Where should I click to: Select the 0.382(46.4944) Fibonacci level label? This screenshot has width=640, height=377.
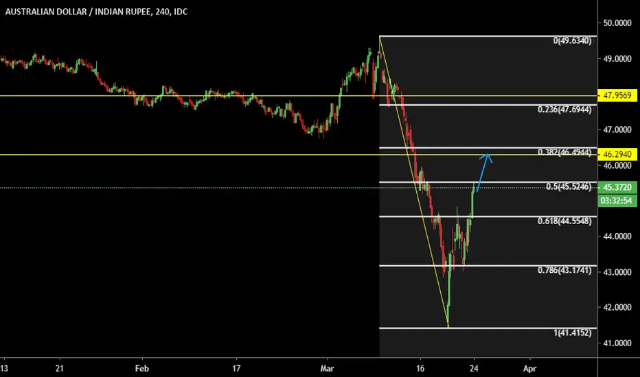pyautogui.click(x=564, y=152)
